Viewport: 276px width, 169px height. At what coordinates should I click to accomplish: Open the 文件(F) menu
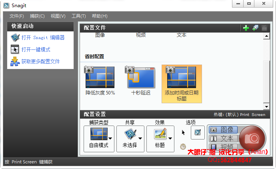pos(16,16)
